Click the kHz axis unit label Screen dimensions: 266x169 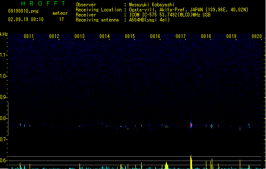click(x=4, y=34)
